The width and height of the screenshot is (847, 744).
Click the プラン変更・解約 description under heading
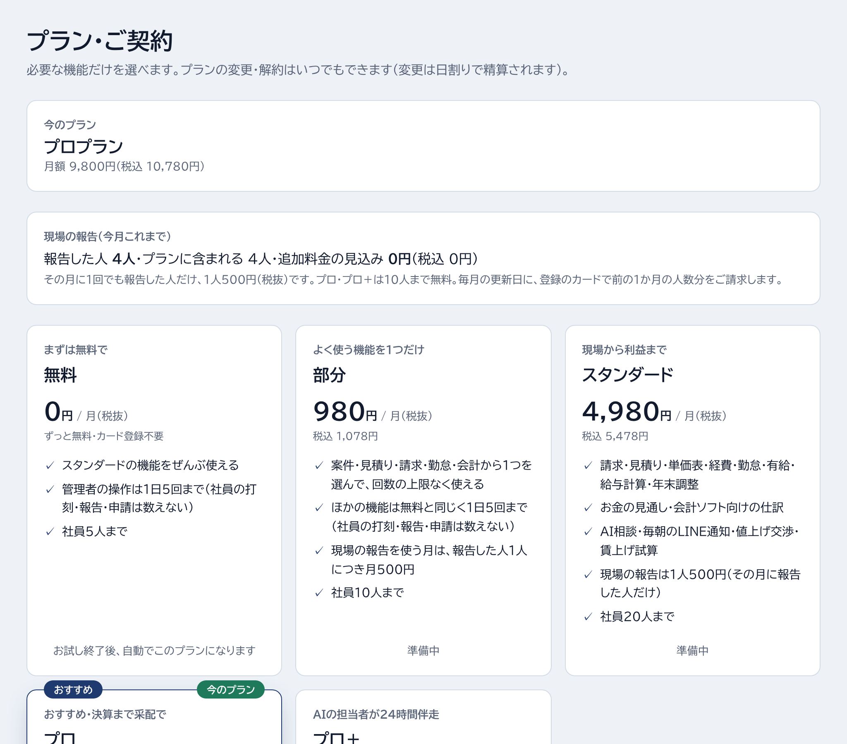298,70
